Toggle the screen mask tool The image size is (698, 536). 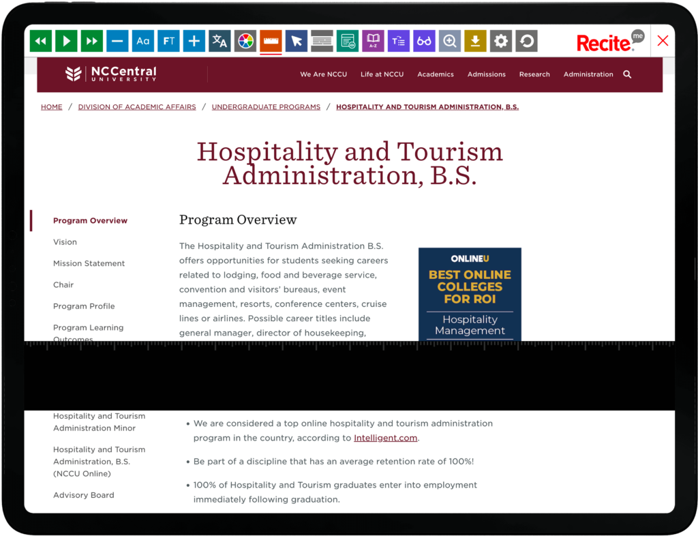(x=322, y=41)
